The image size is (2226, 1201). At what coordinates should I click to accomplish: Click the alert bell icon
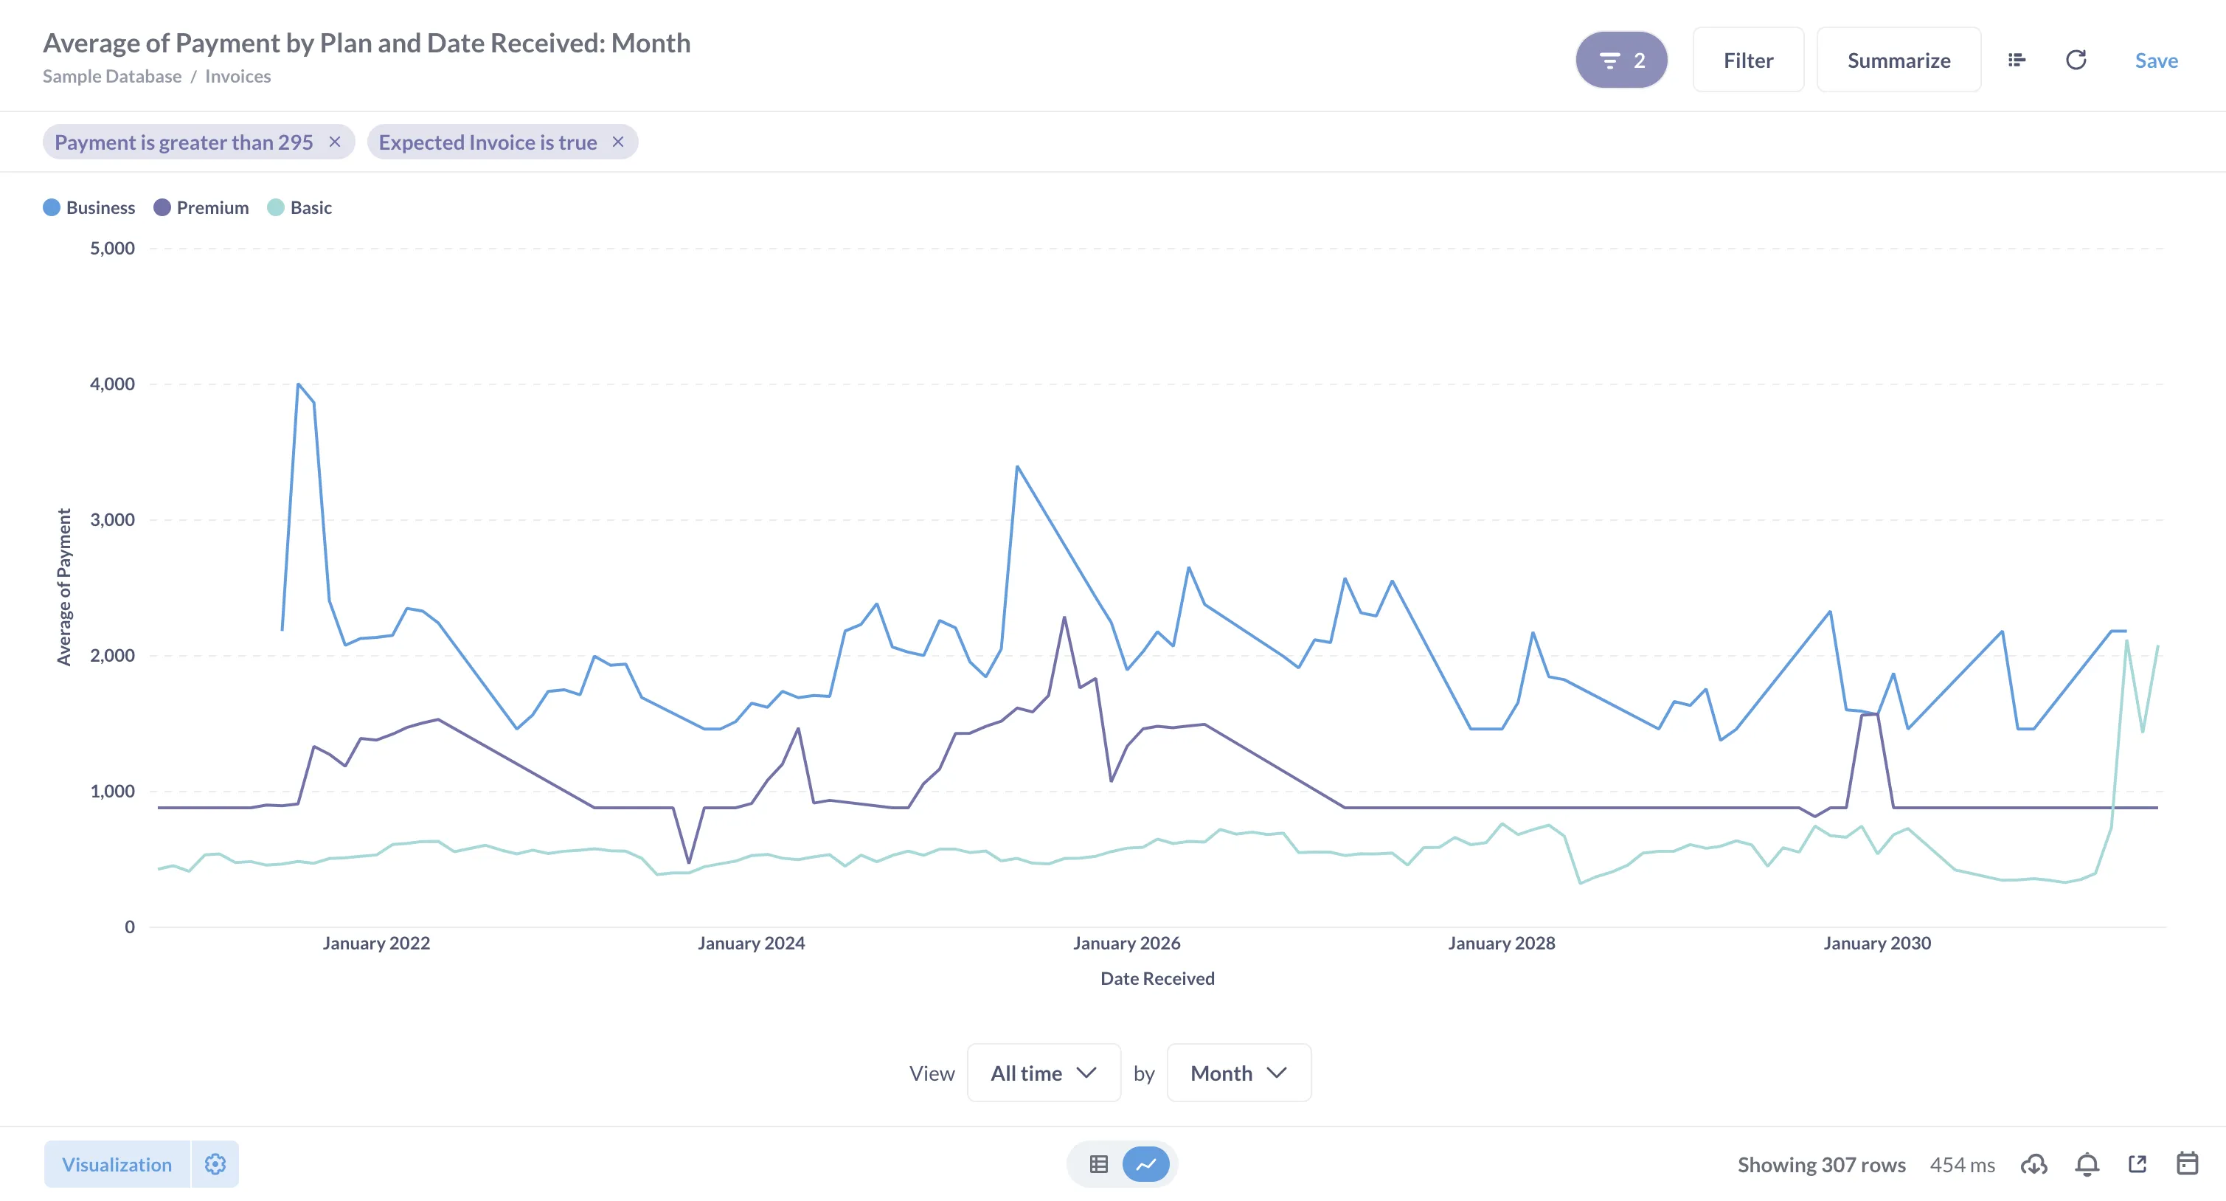2087,1164
